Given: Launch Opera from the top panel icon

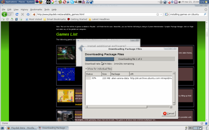Looking at the screenshot, I should (x=65, y=2).
